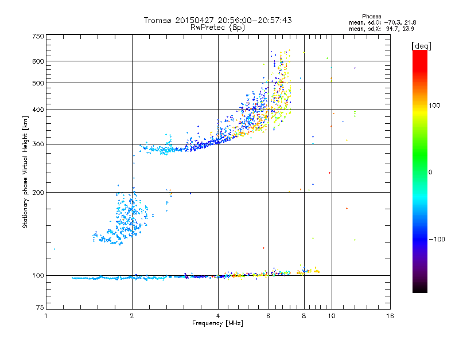The image size is (459, 344).
Task: Click the colorbar tick label '-100'
Action: point(437,239)
